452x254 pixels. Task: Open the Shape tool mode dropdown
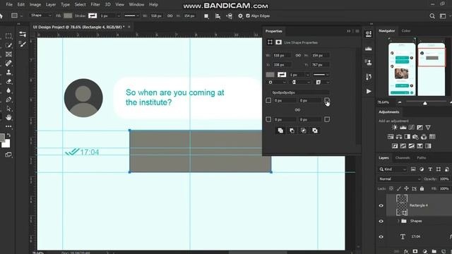[41, 16]
